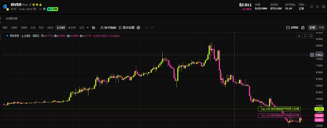Click the 90日 token age label

[13, 9]
